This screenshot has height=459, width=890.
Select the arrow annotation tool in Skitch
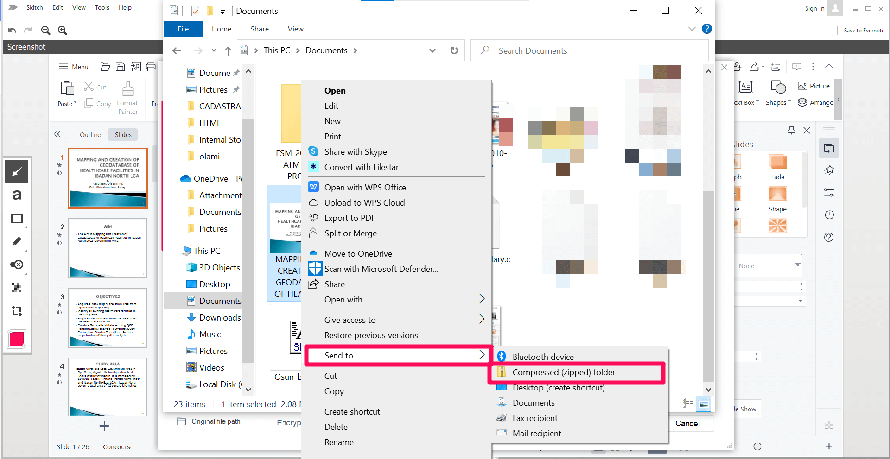click(17, 171)
